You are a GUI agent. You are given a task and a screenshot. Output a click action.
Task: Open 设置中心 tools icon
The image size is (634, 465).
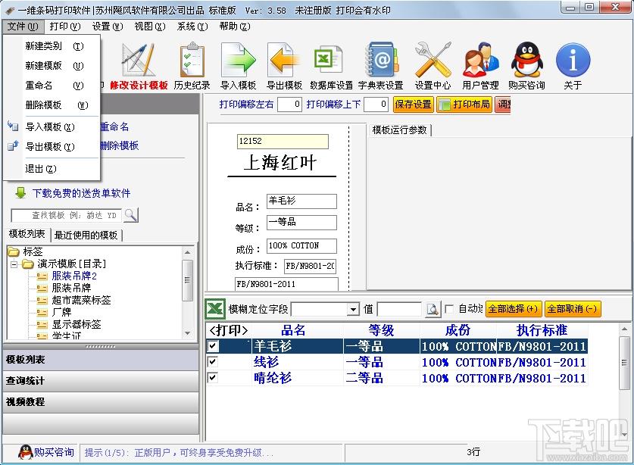[x=433, y=60]
